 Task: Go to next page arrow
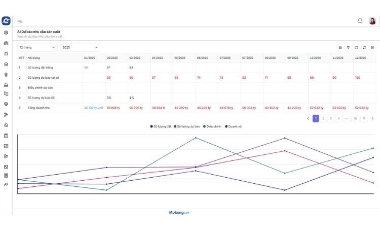point(372,118)
